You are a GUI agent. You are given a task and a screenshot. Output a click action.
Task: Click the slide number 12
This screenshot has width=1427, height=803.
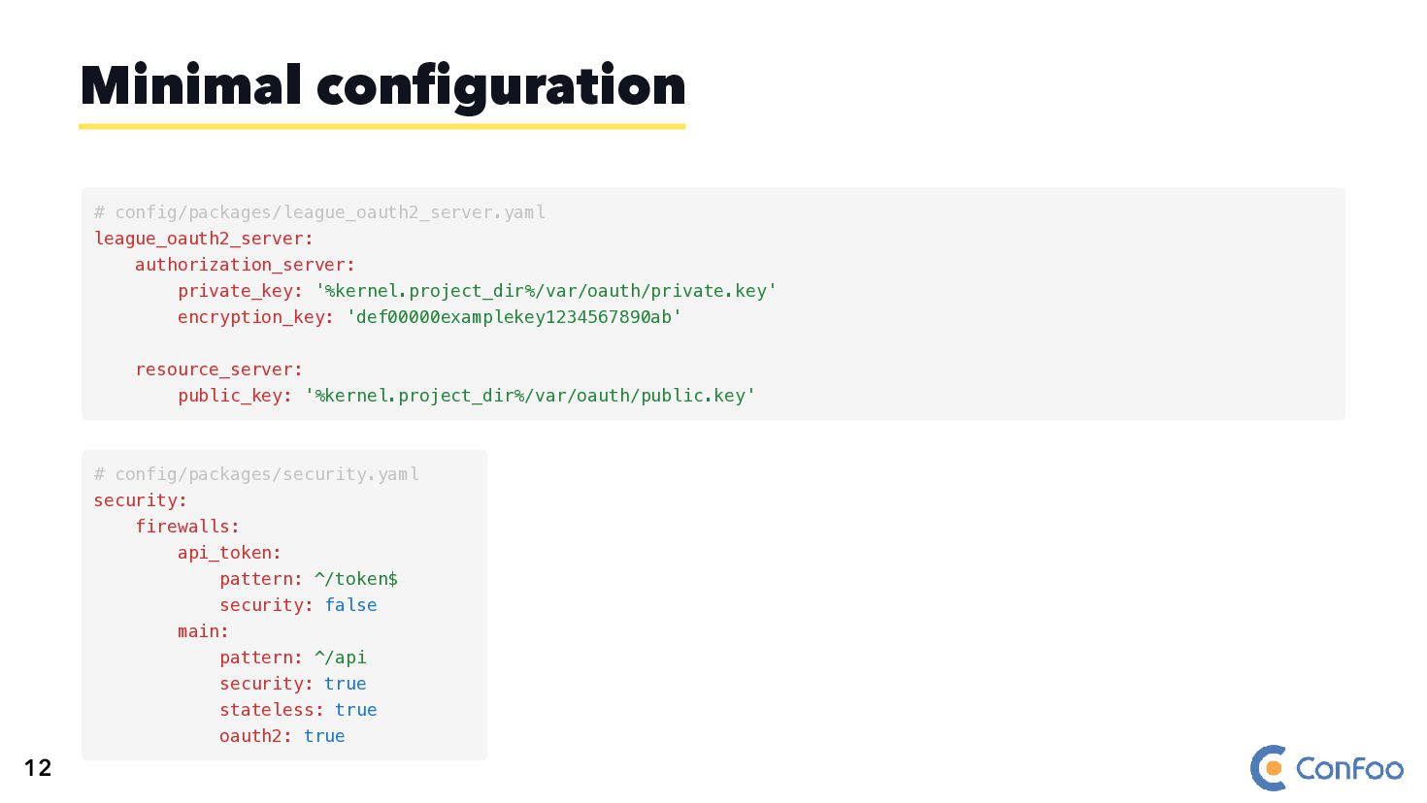coord(38,768)
